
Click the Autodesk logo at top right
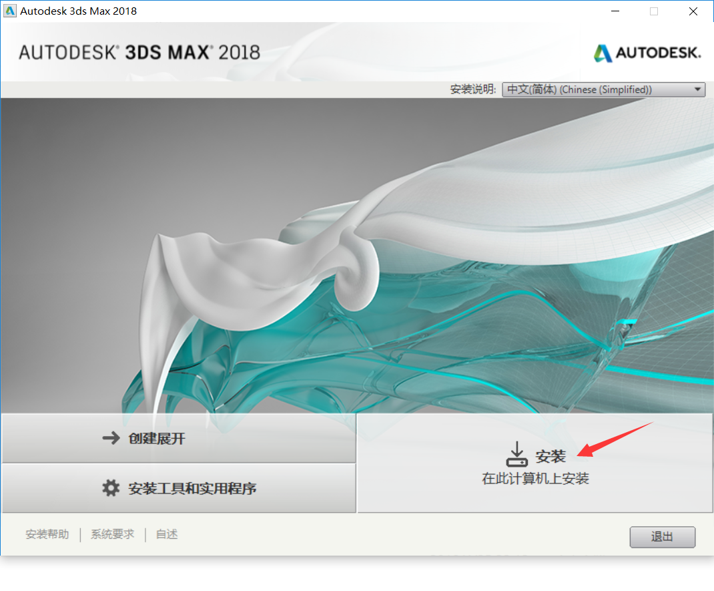pyautogui.click(x=647, y=53)
